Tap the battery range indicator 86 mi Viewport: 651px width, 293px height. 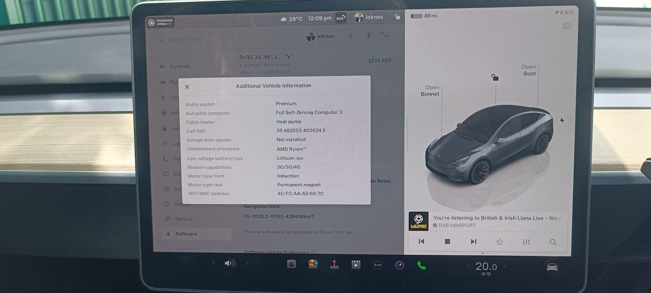(424, 16)
